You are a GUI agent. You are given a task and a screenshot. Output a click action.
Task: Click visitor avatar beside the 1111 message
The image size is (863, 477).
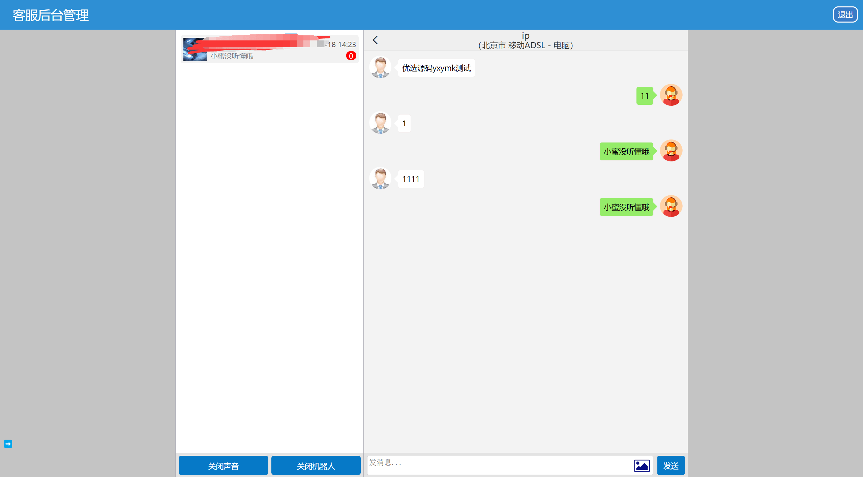380,179
